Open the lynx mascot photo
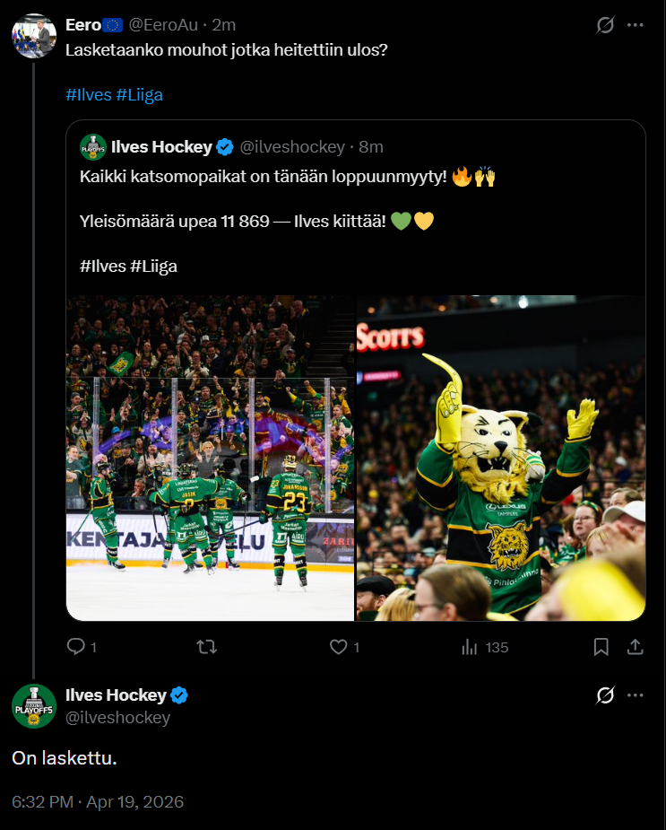666x830 pixels. 501,458
